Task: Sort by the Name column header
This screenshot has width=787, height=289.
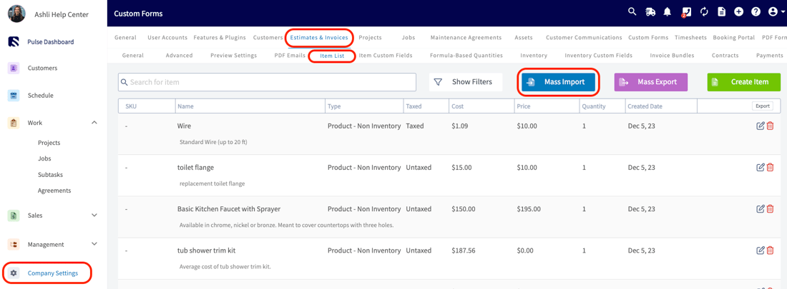Action: 185,107
